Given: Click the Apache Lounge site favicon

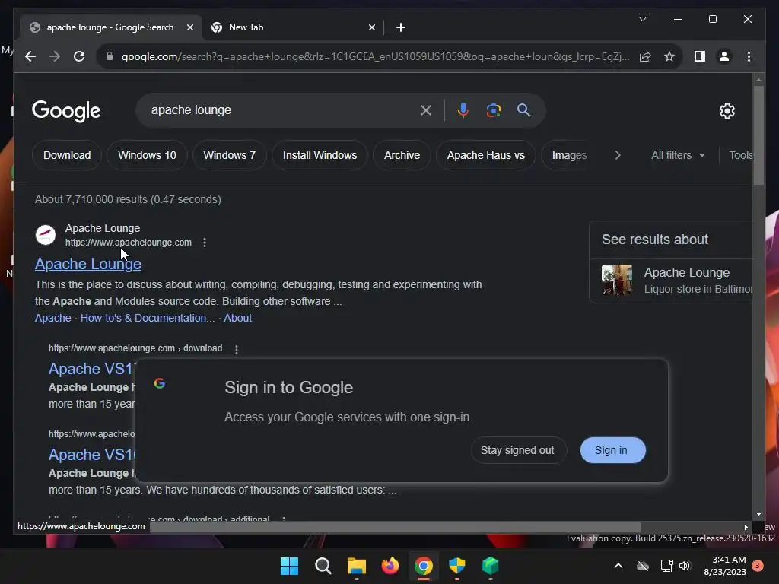Looking at the screenshot, I should pyautogui.click(x=46, y=235).
